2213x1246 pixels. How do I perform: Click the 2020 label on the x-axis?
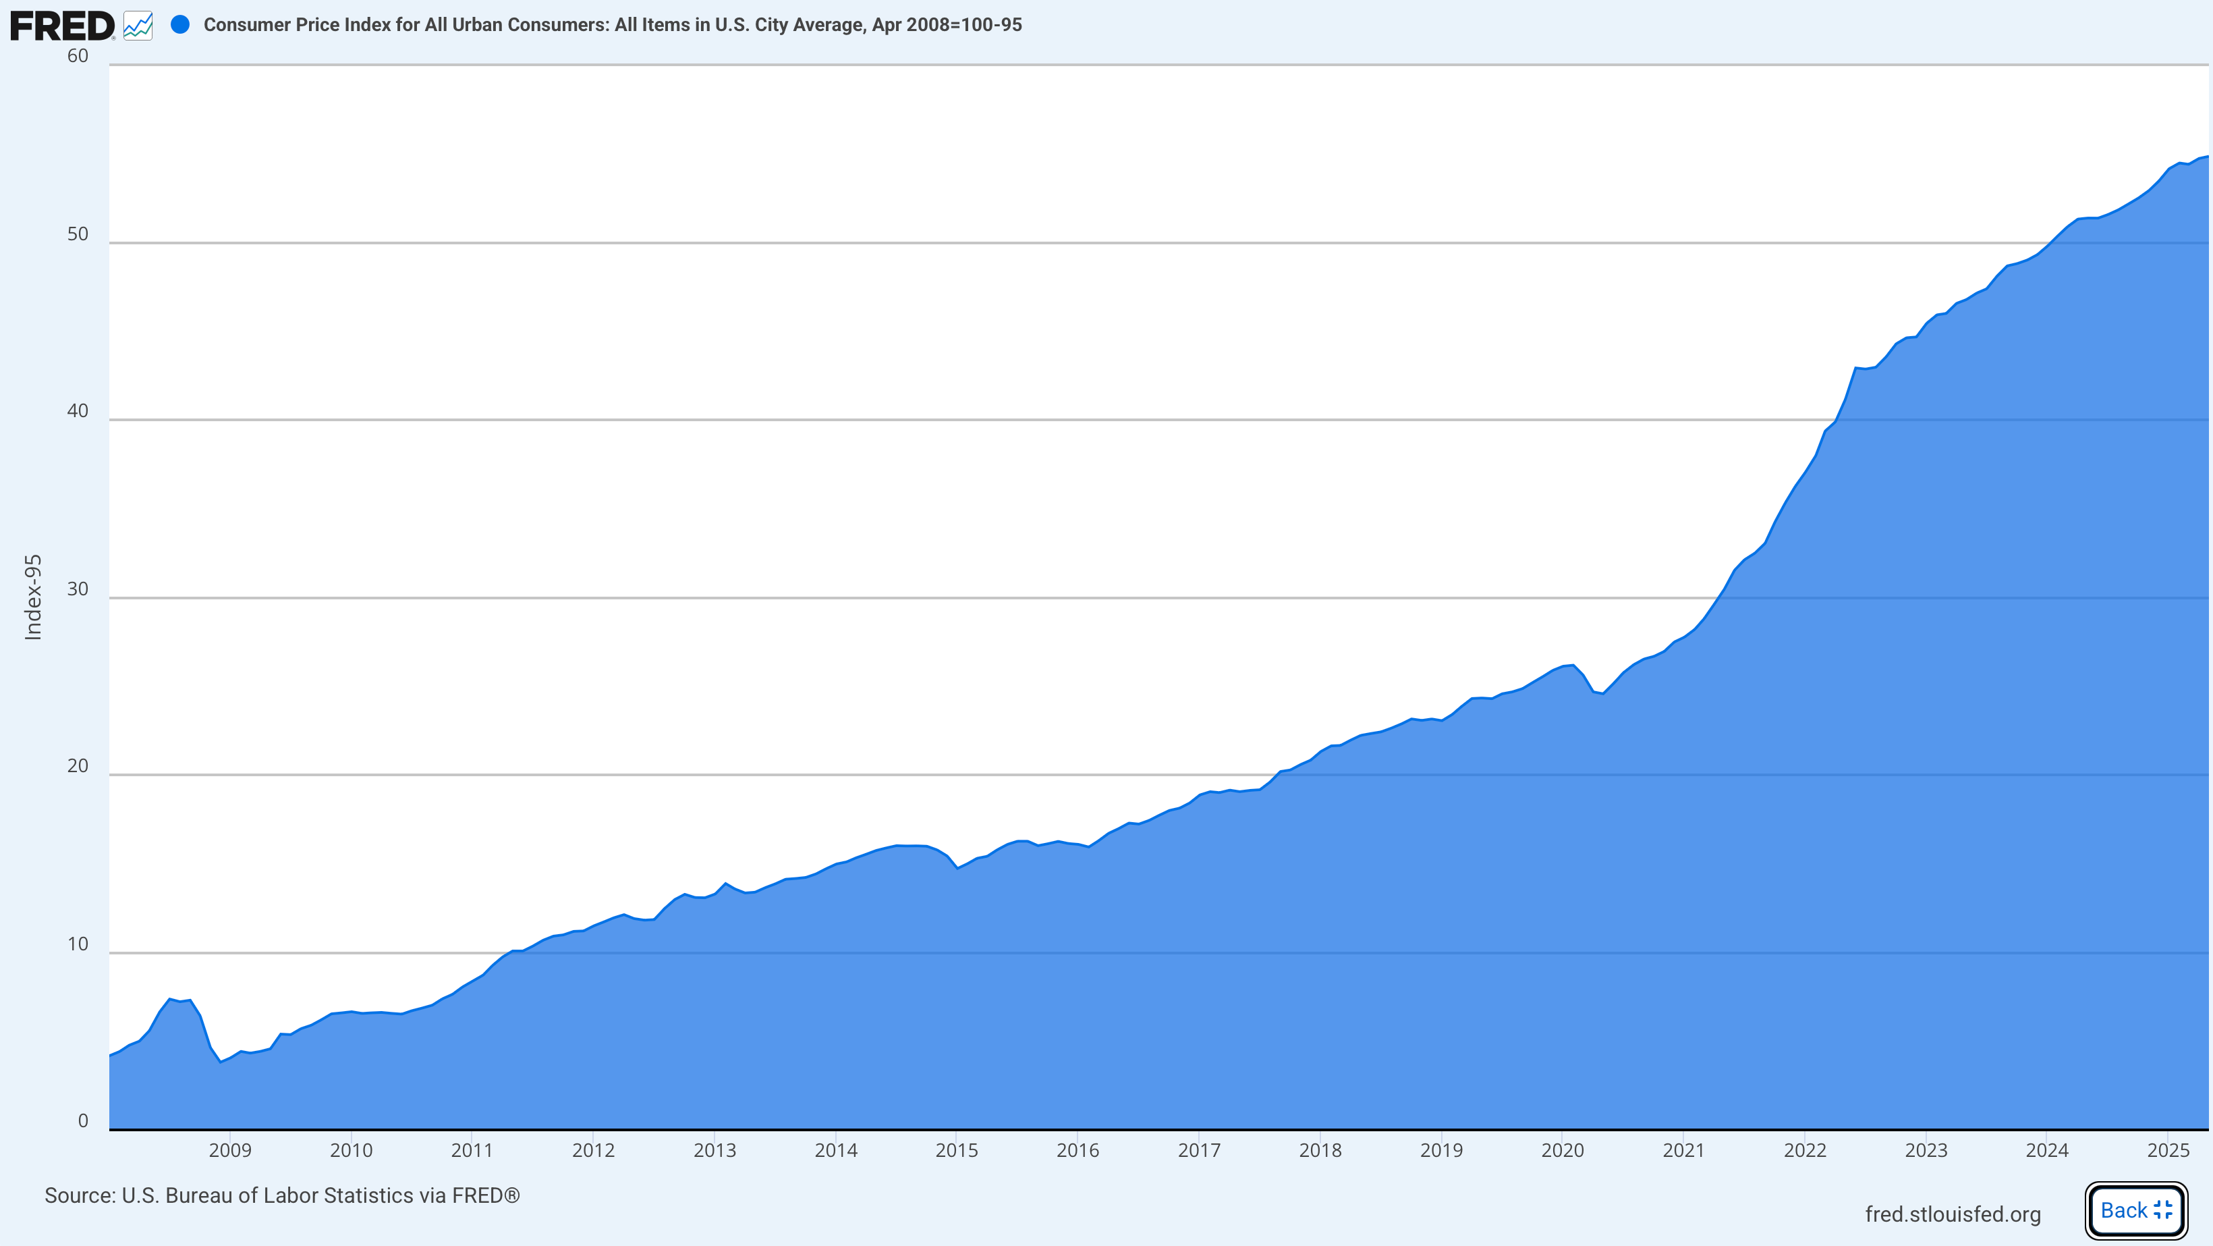pos(1562,1149)
